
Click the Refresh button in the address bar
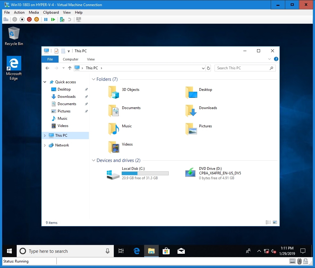tap(208, 68)
